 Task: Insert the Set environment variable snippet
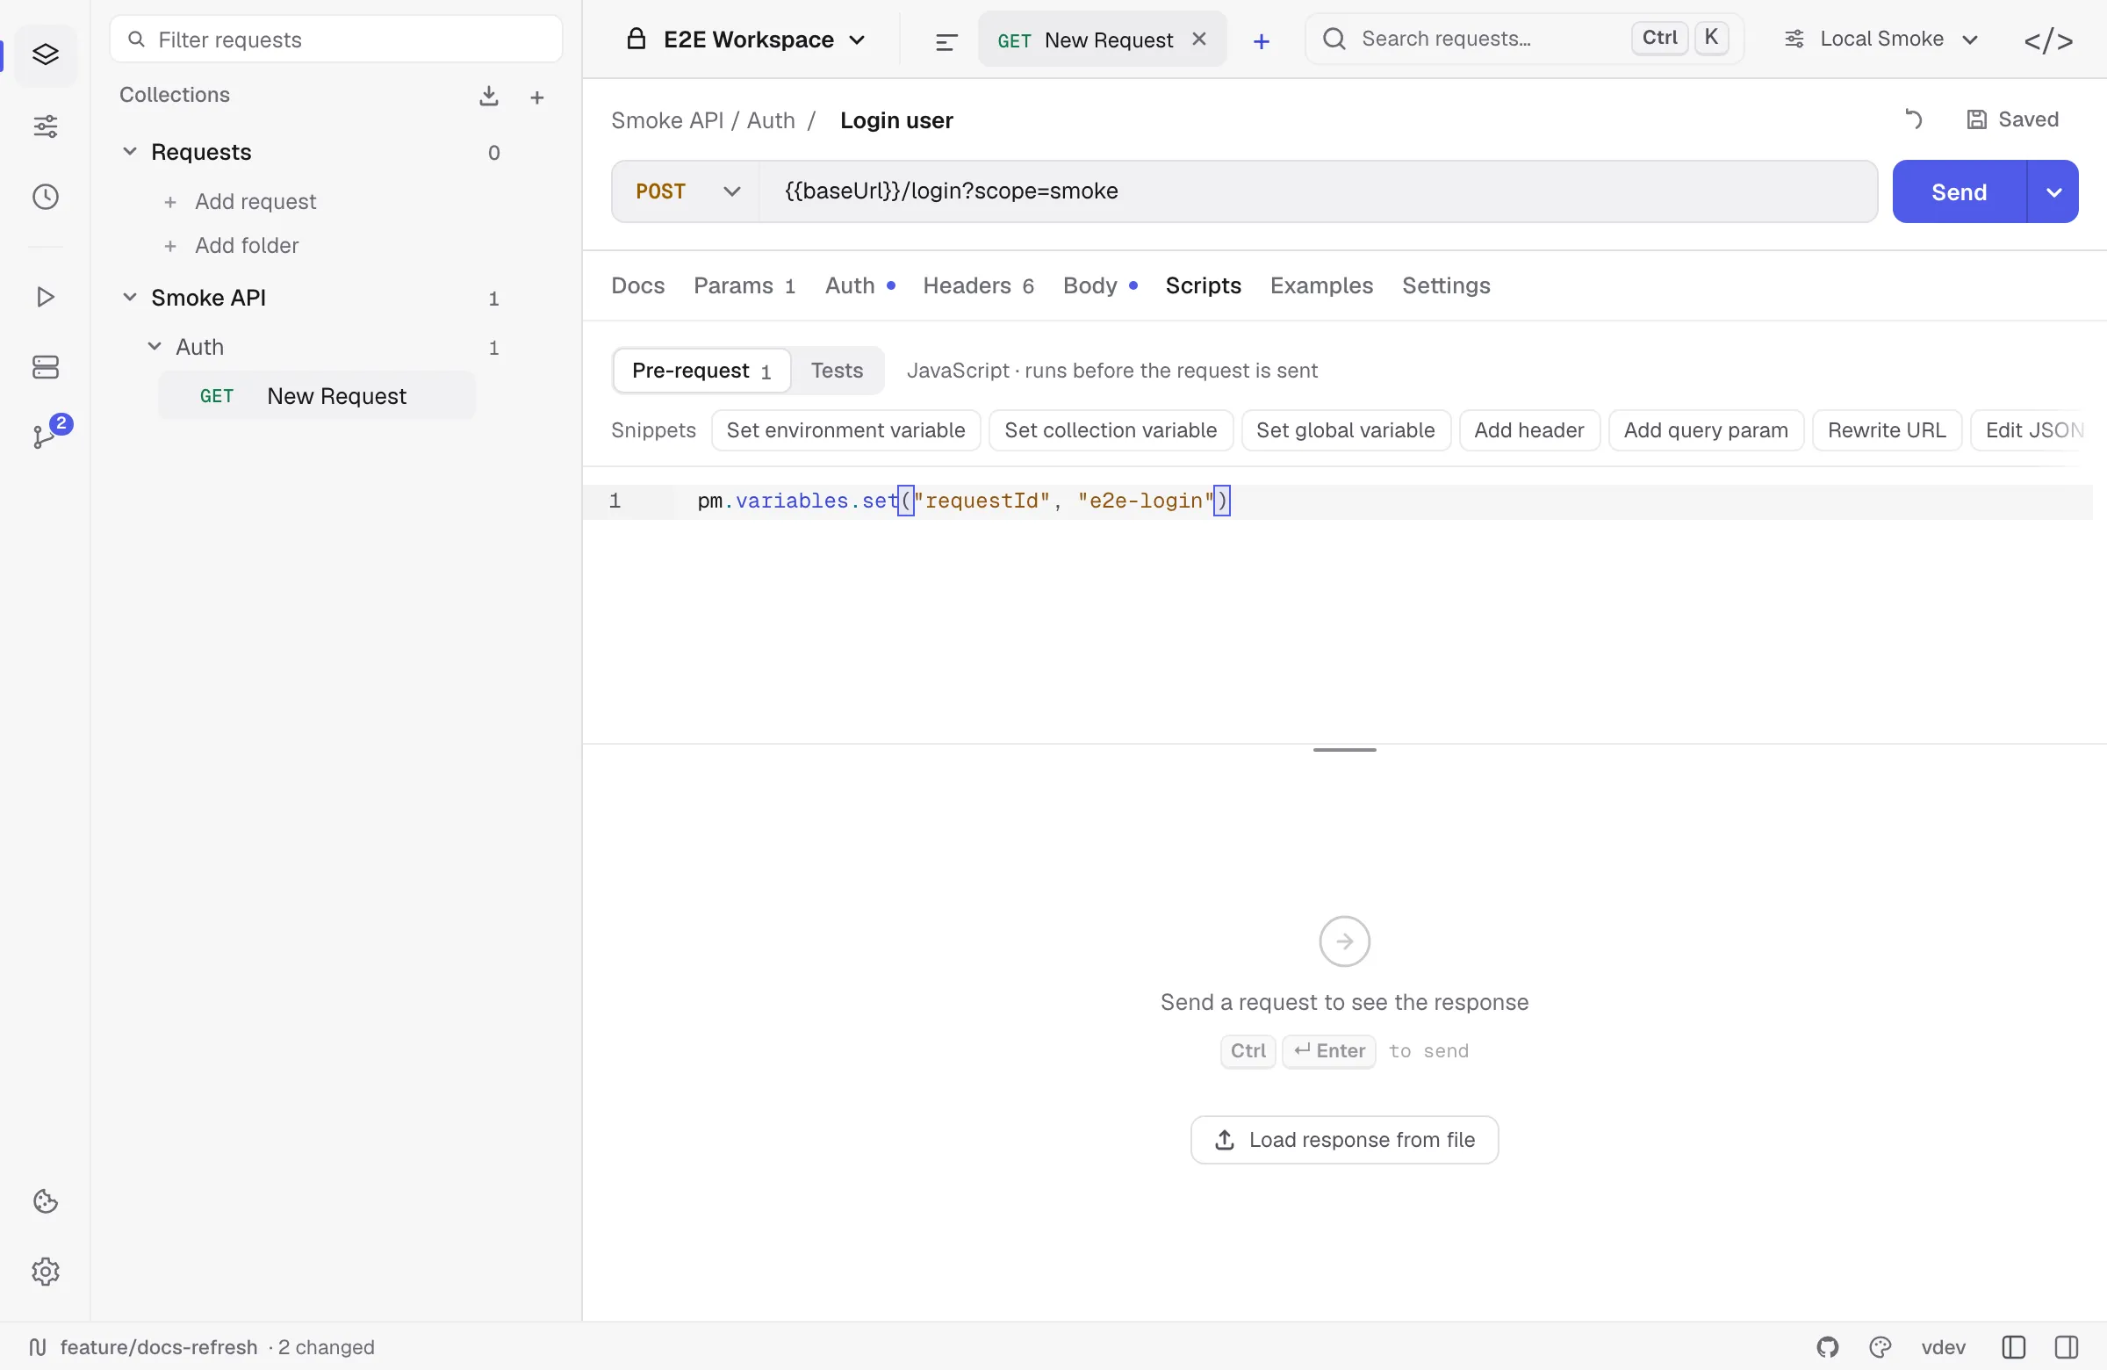coord(845,430)
